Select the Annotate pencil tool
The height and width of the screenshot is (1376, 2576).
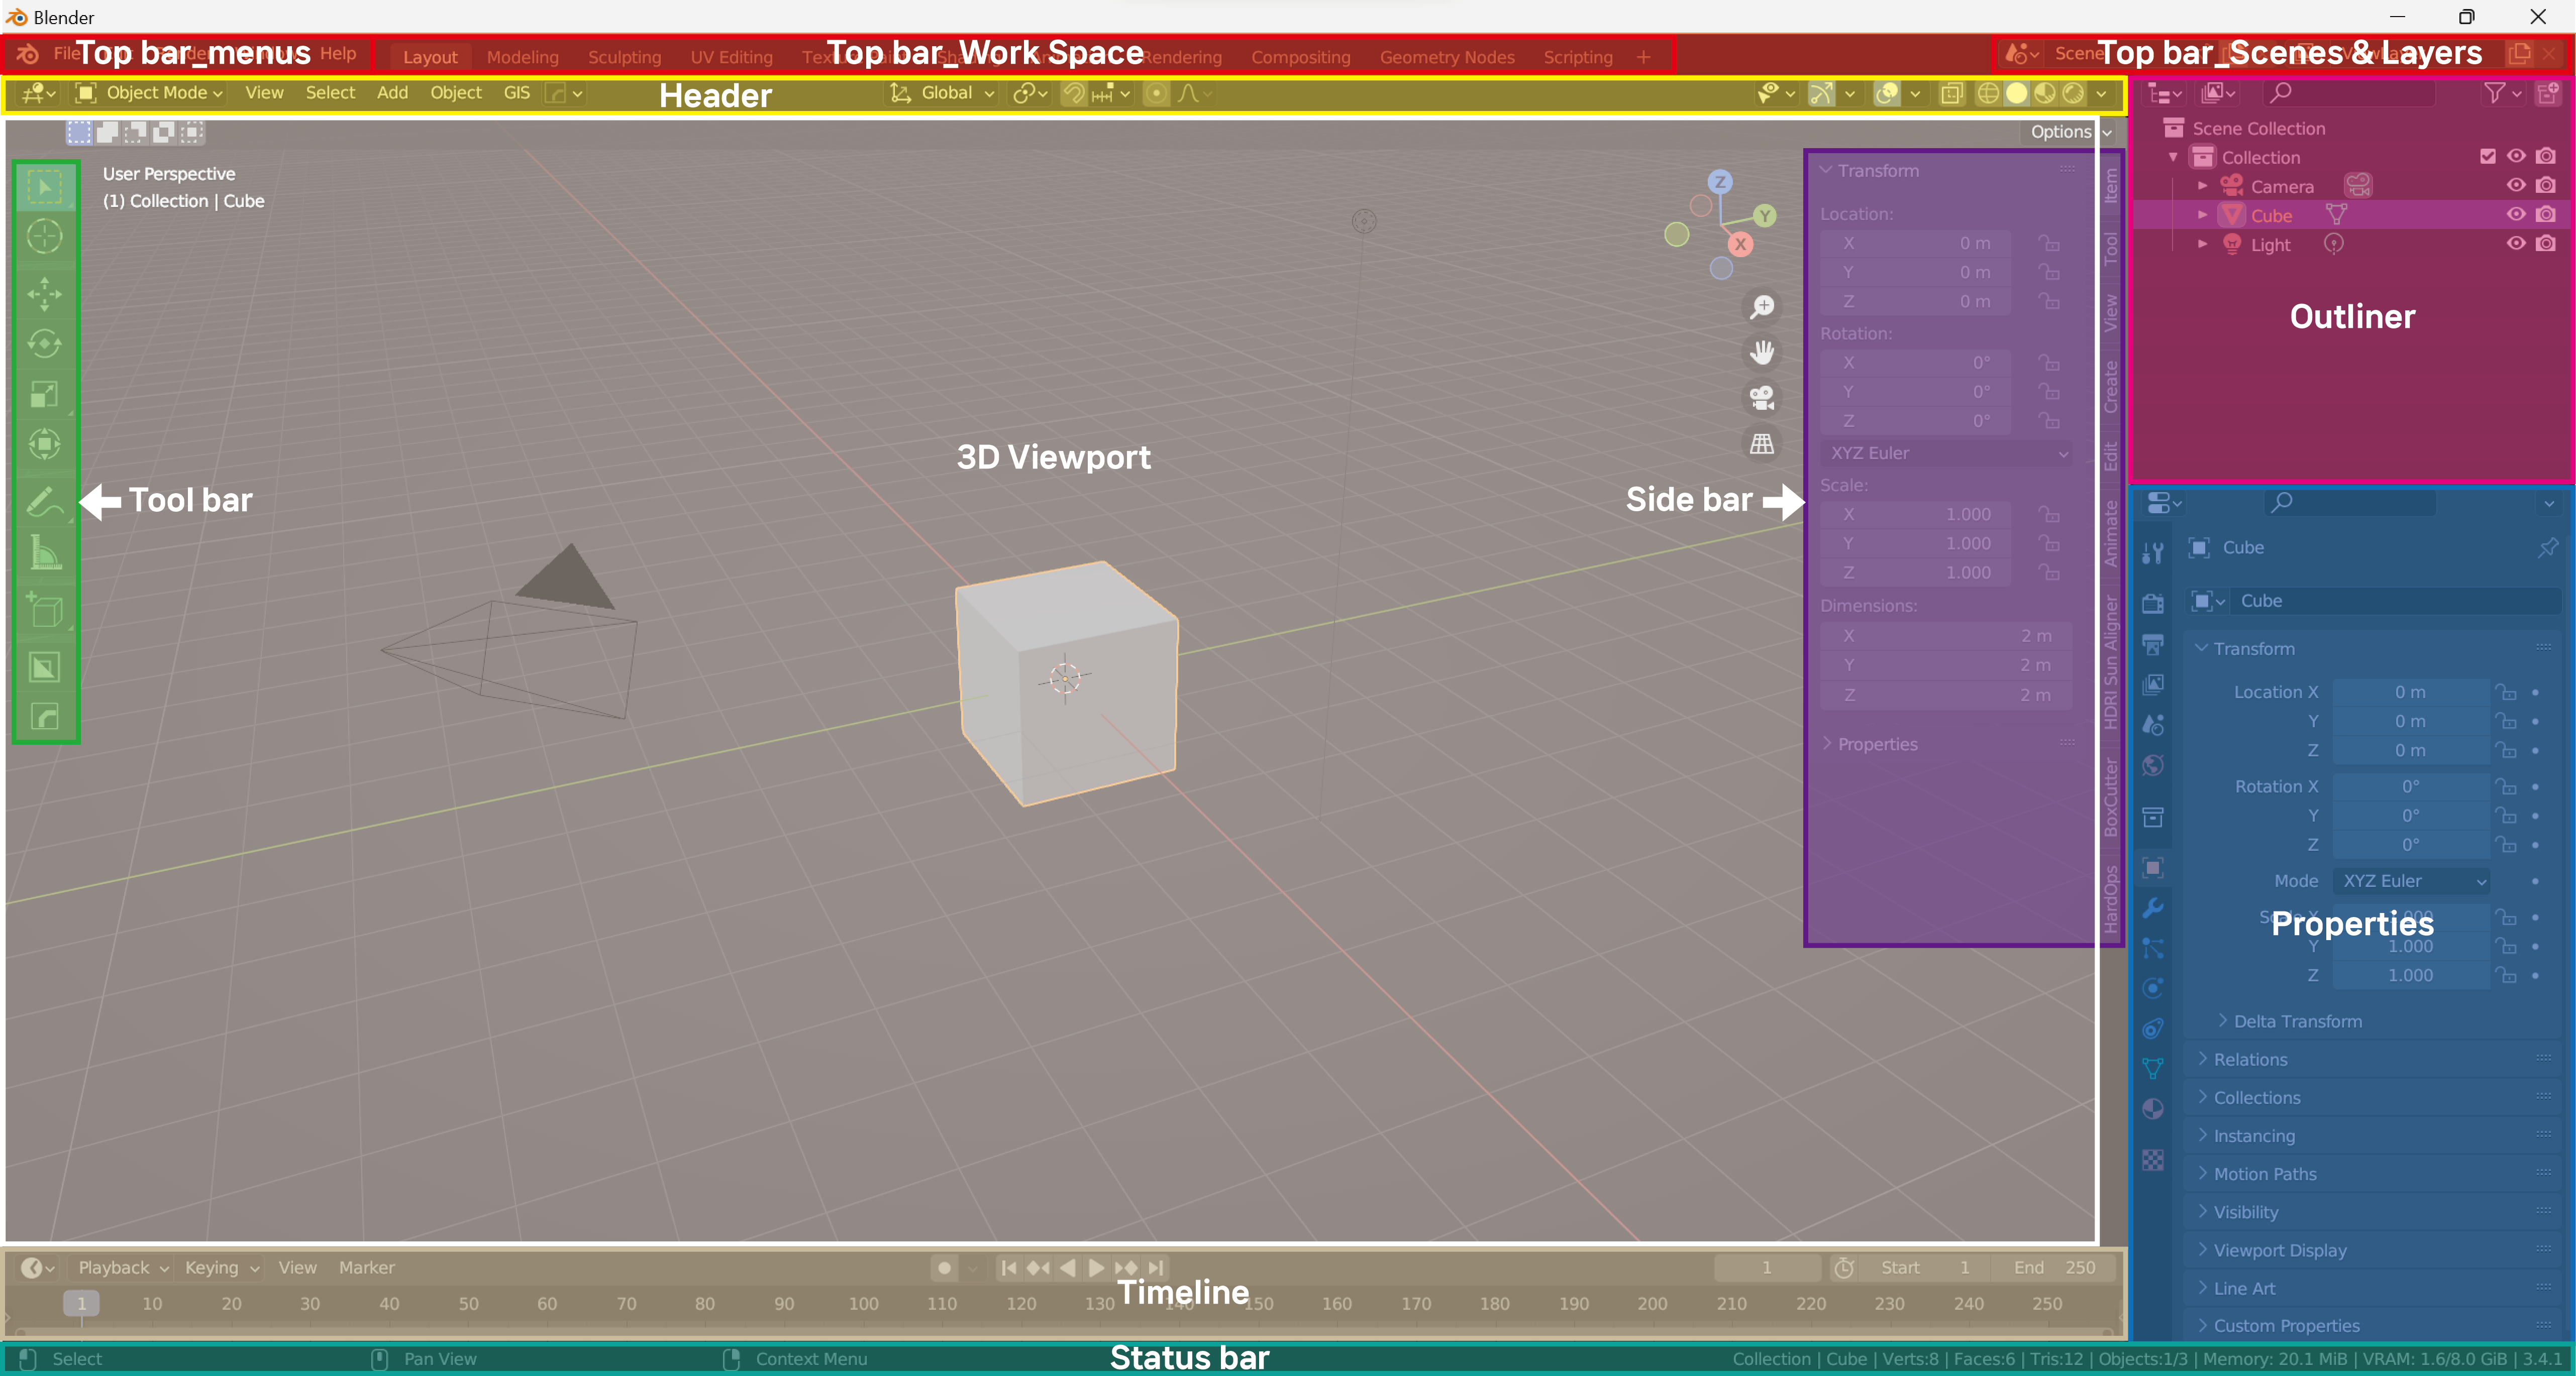[44, 502]
